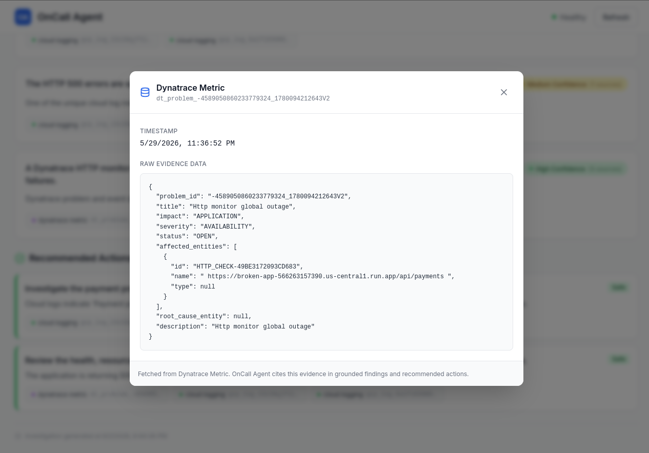649x453 pixels.
Task: Click the "status": "OPEN" line
Action: (x=188, y=237)
